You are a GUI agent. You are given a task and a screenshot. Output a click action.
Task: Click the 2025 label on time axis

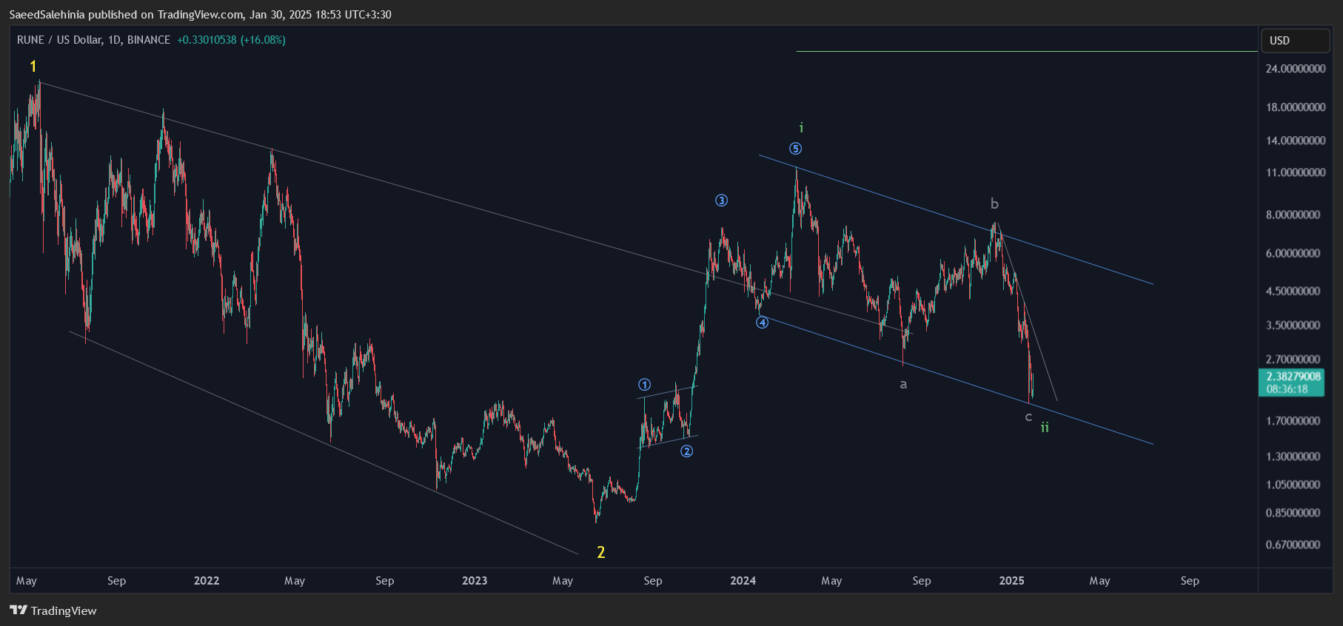[1012, 581]
